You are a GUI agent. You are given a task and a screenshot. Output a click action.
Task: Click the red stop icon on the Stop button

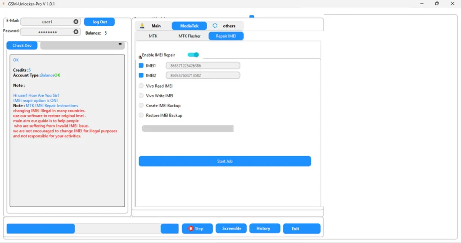191,229
